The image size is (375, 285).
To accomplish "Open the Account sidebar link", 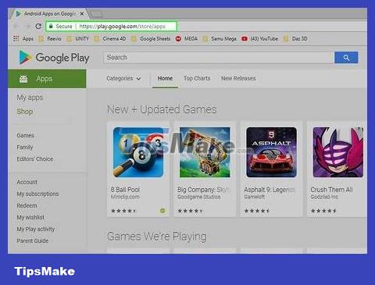I will click(27, 182).
